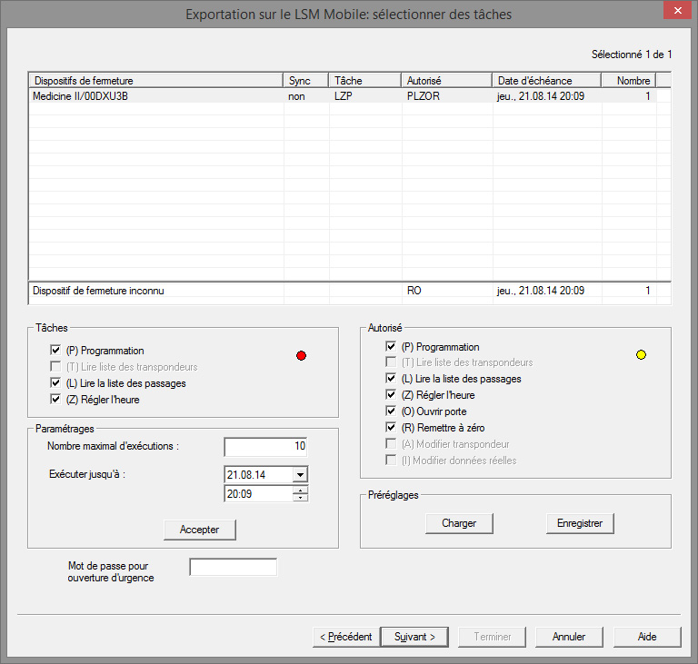Click the Accepter button

[x=199, y=530]
